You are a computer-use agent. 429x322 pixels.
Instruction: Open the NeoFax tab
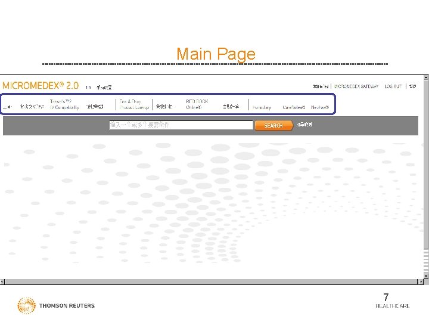pyautogui.click(x=320, y=107)
